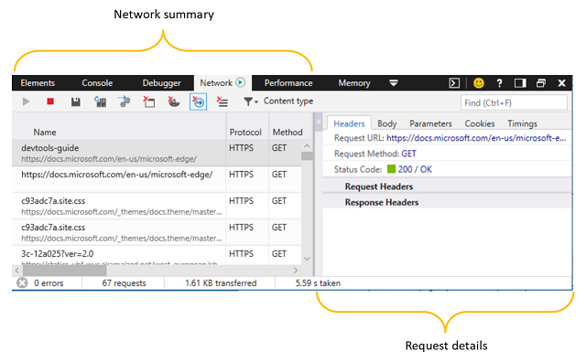The height and width of the screenshot is (362, 586).
Task: Undock DevTools into separate window
Action: (x=541, y=83)
